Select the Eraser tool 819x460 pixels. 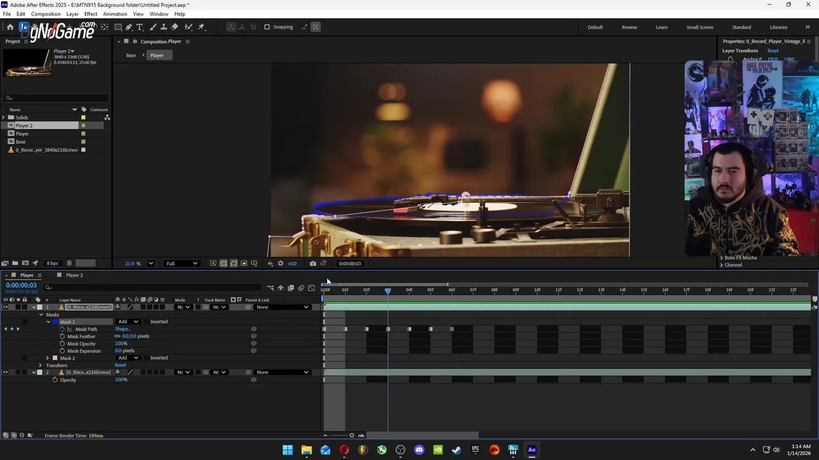tap(175, 27)
